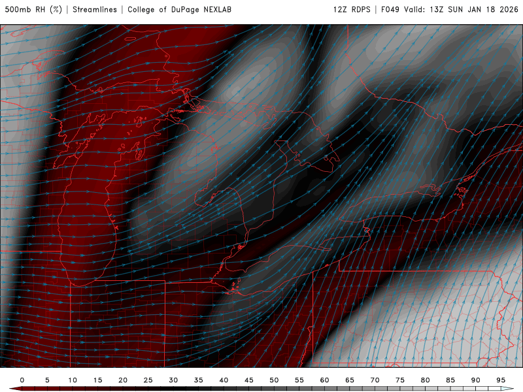Click the colorbar label '90'

click(476, 380)
